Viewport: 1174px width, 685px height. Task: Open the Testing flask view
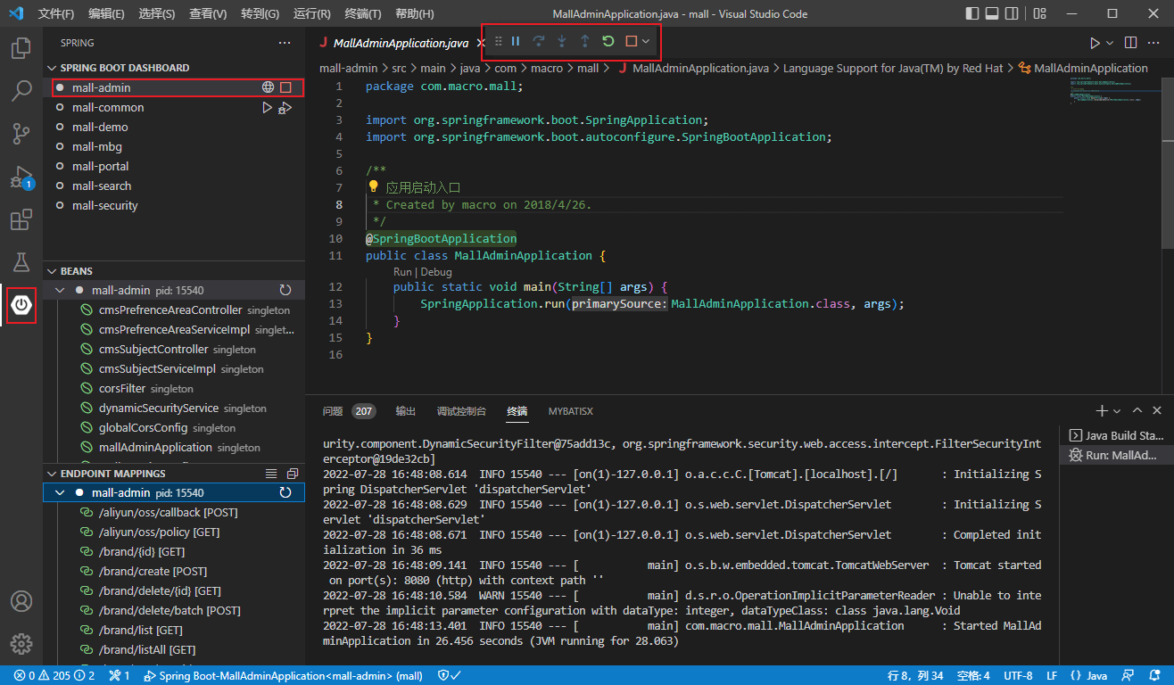tap(21, 262)
